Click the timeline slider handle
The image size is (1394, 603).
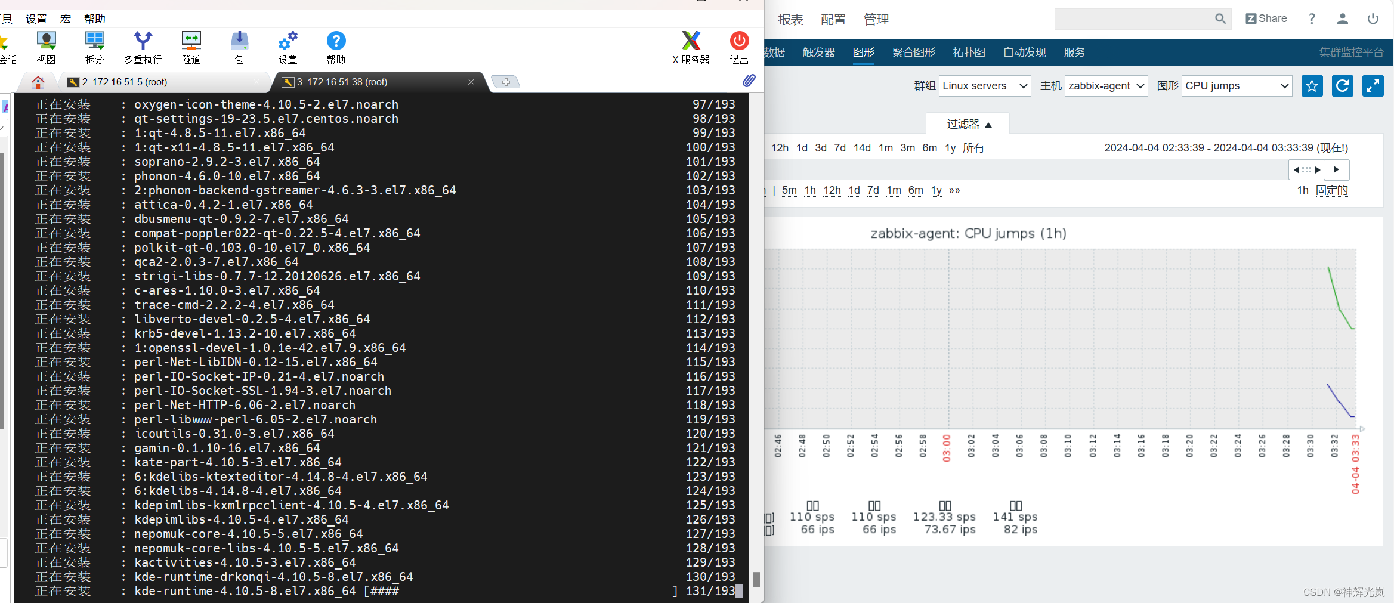[x=1306, y=170]
